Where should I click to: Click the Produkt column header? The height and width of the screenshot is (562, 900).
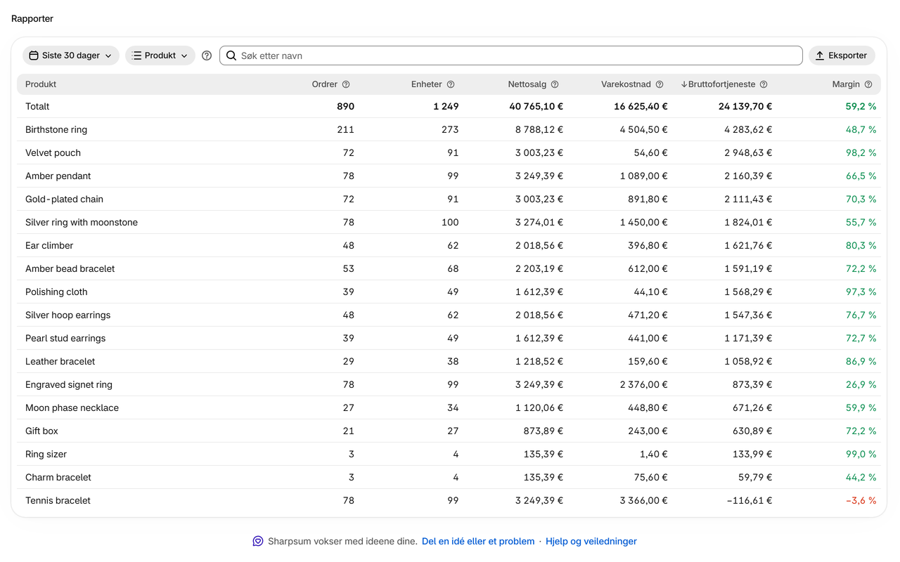41,84
